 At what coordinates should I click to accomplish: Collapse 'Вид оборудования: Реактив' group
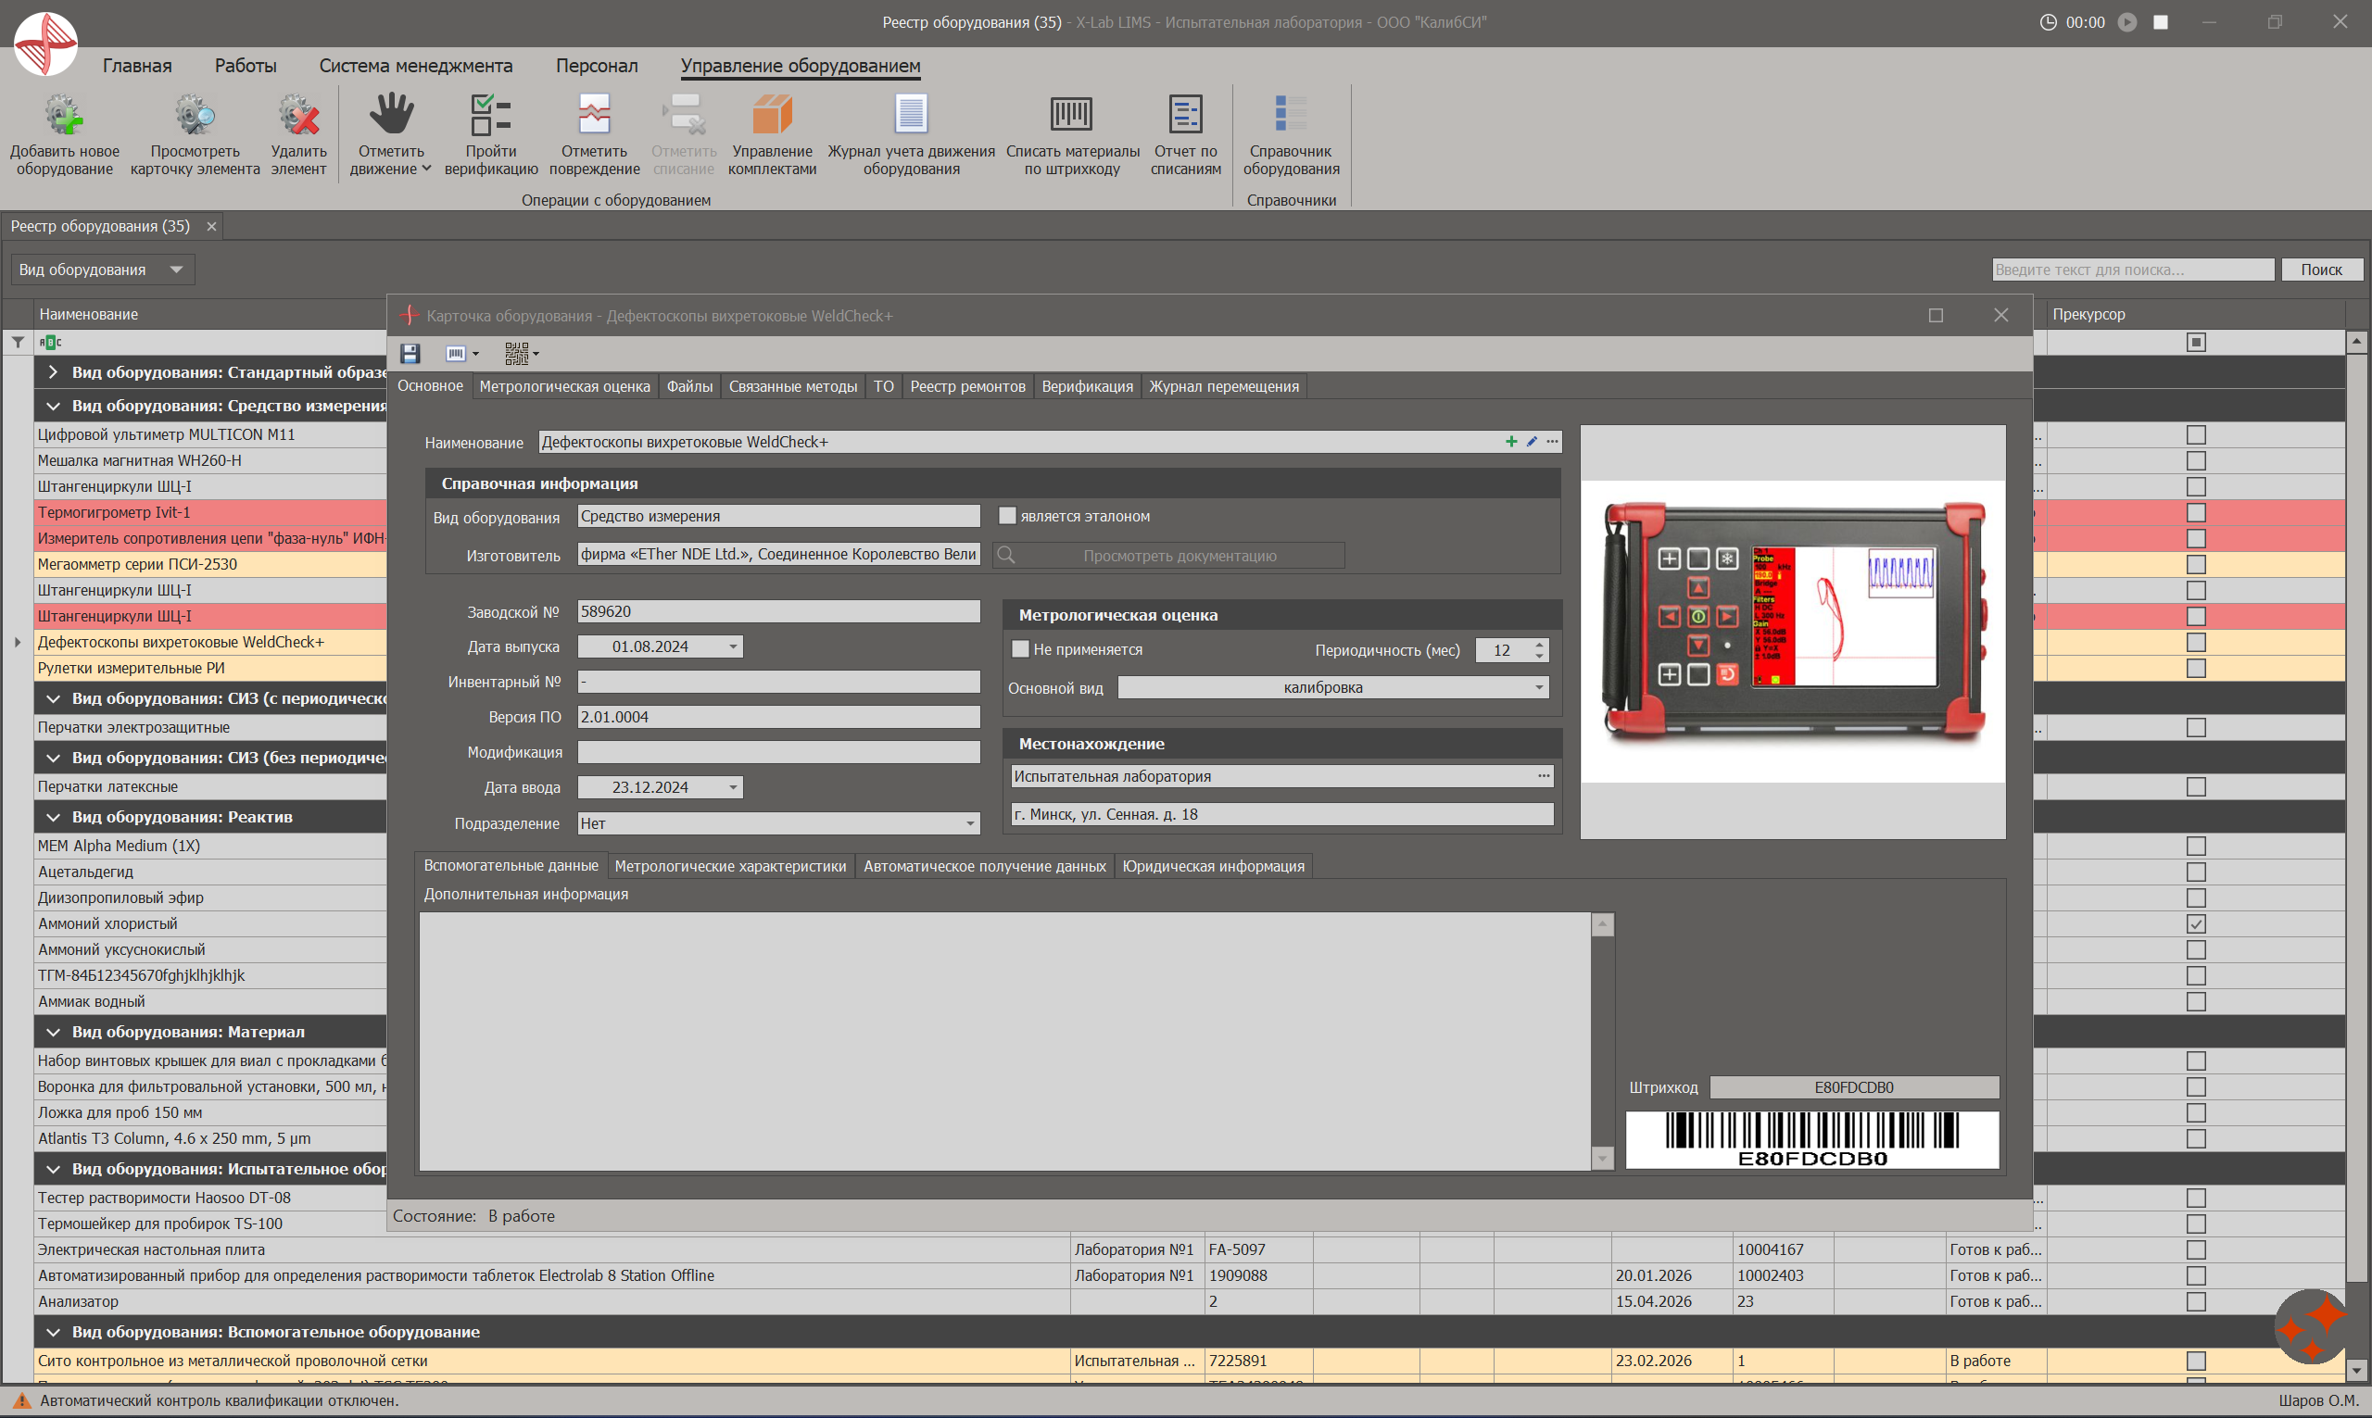54,818
